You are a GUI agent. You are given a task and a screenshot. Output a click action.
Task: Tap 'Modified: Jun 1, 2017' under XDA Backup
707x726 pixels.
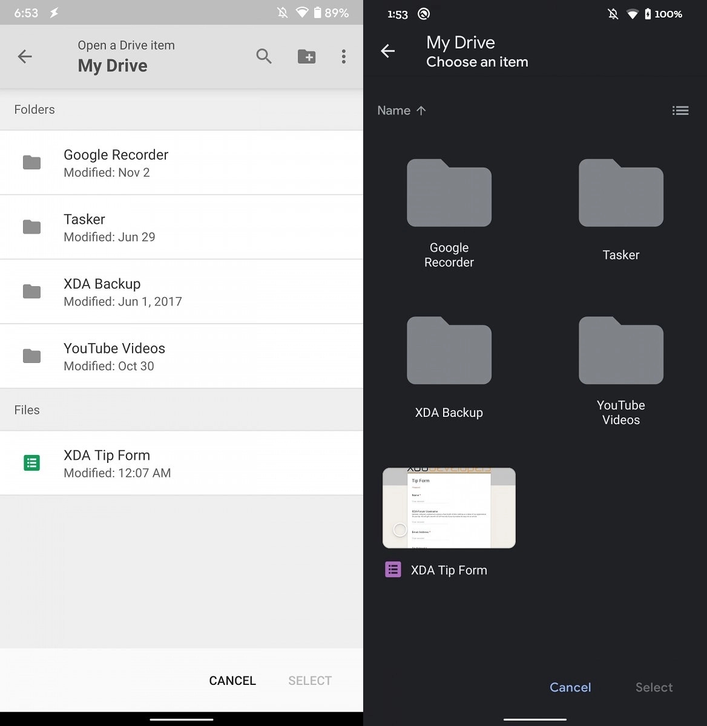tap(123, 301)
